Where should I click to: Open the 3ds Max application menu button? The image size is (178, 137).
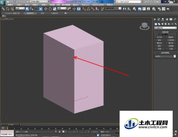tap(2, 2)
